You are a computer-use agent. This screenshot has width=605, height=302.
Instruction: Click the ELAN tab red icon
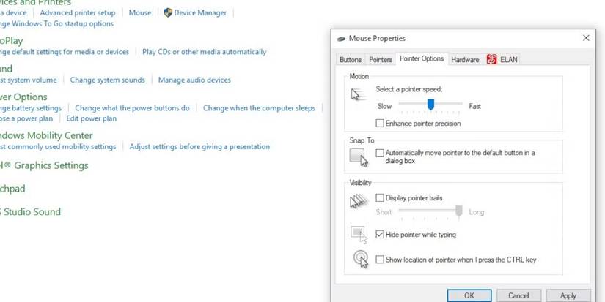point(491,60)
